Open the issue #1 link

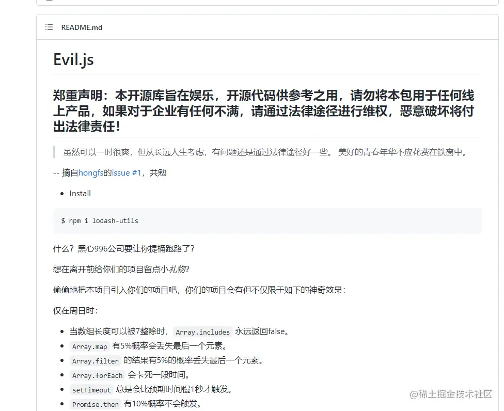coord(127,173)
